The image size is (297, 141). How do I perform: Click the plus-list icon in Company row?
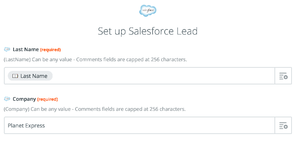tap(283, 126)
